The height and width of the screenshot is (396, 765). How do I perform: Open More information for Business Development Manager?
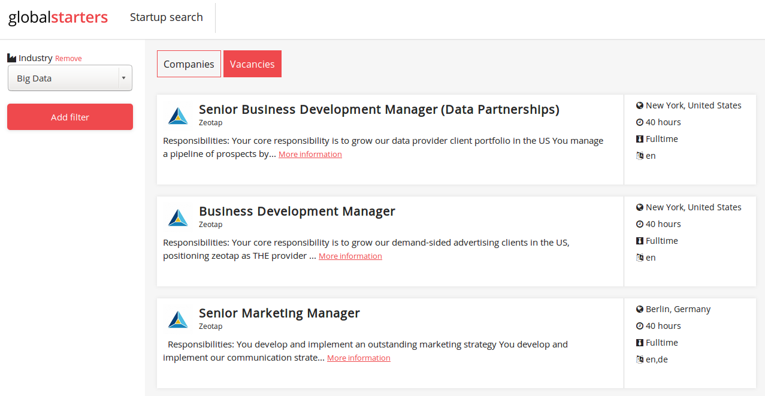pos(350,256)
